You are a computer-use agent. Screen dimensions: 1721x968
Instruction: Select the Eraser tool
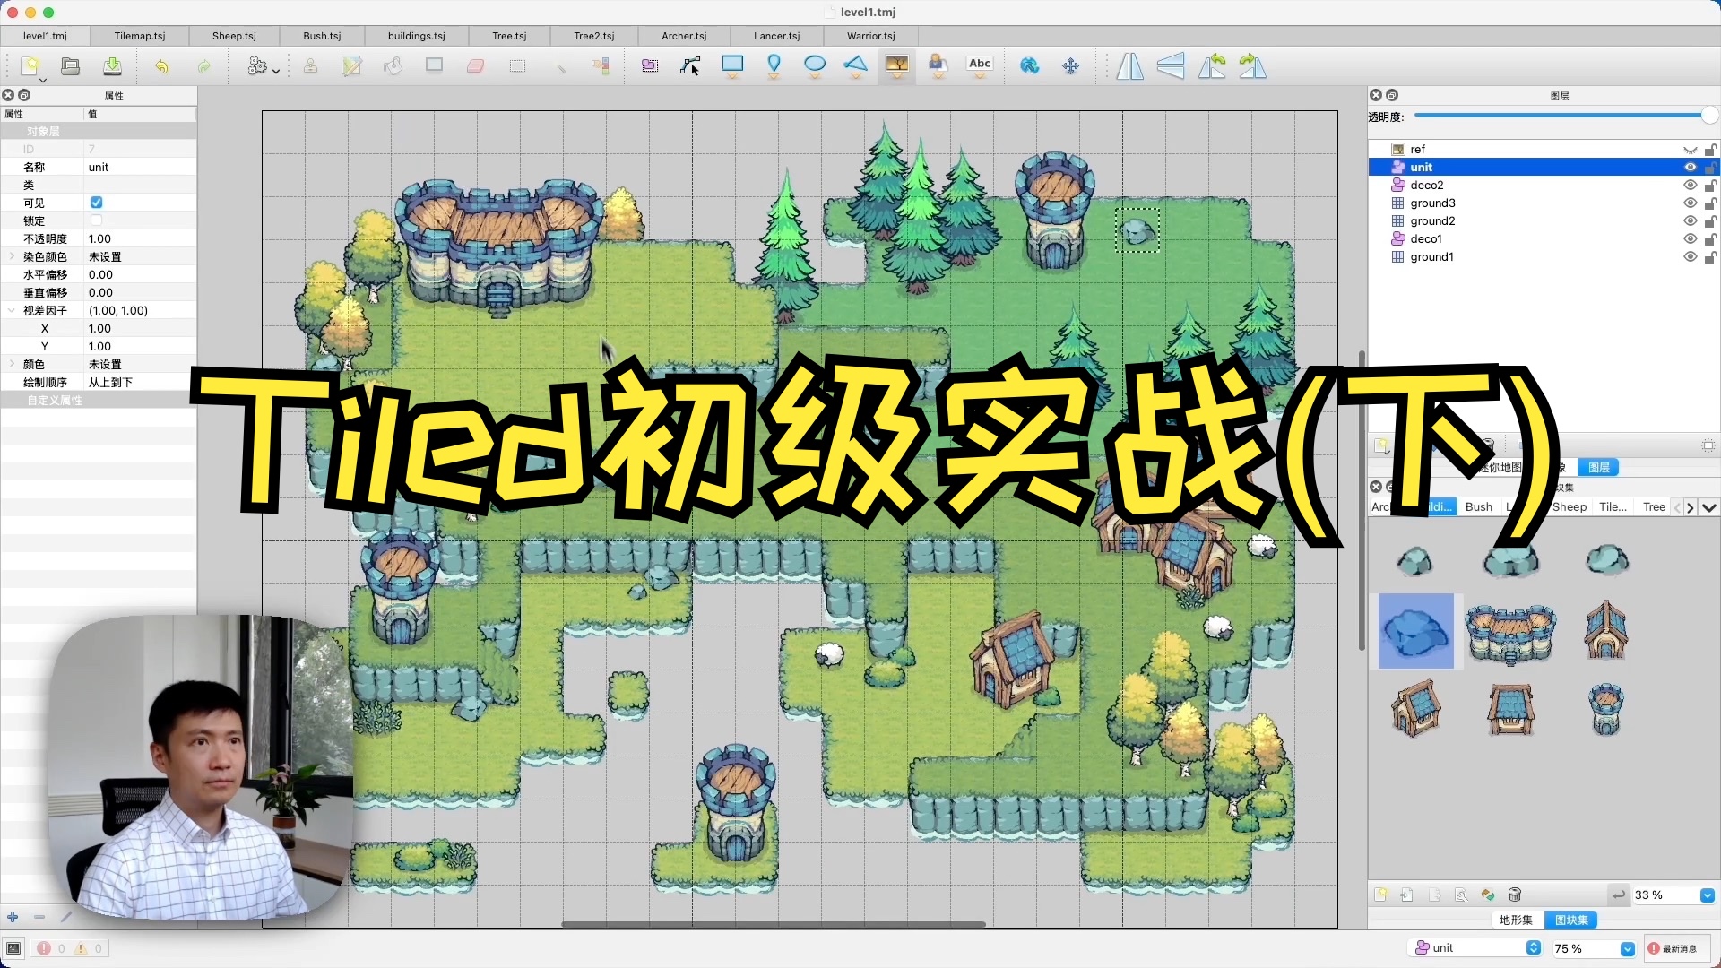click(x=476, y=65)
